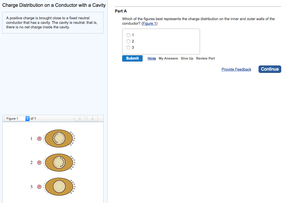Click the red positive charge beside diagram 1
This screenshot has height=203, width=286.
[39, 139]
